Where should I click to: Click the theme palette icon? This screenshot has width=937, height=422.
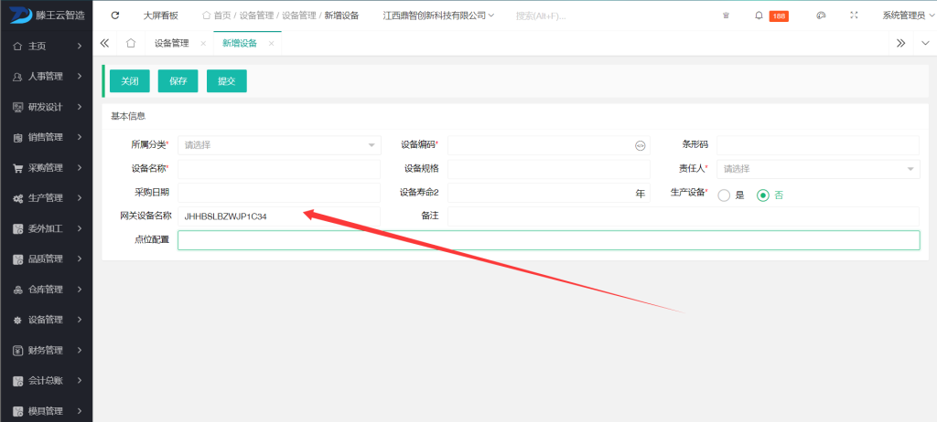click(x=821, y=16)
